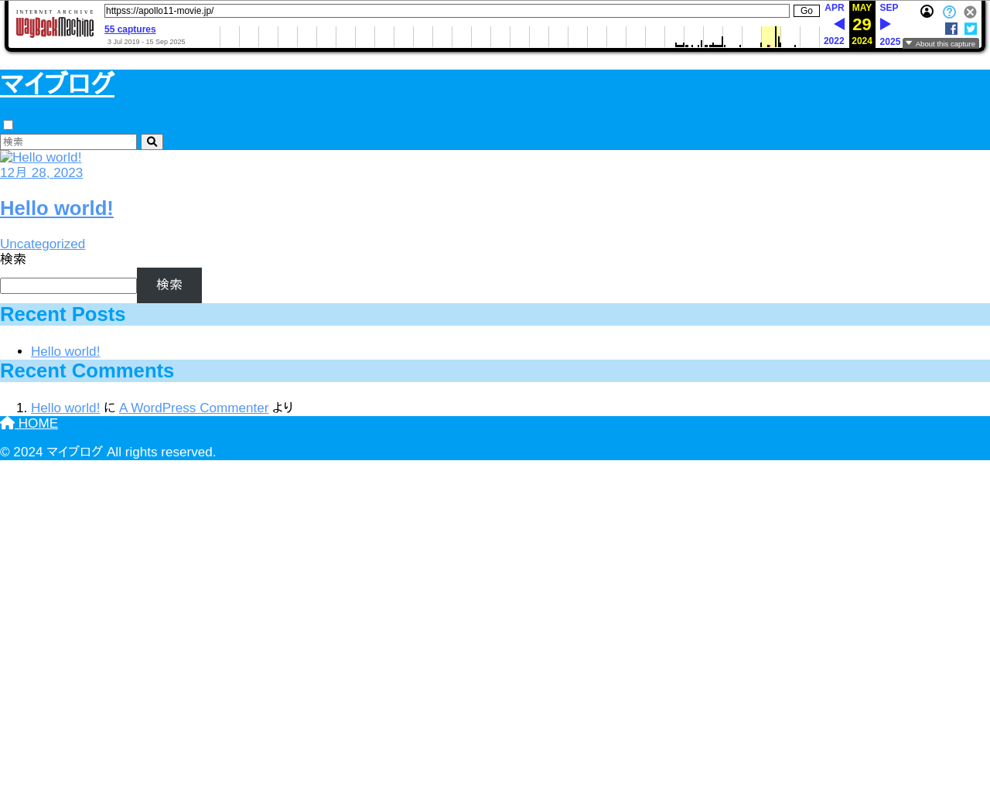990x792 pixels.
Task: Jump to the APR 2022 capture
Action: click(834, 8)
